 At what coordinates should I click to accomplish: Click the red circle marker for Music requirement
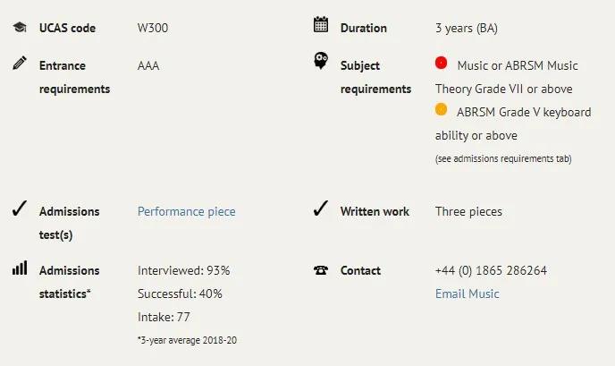[x=441, y=63]
